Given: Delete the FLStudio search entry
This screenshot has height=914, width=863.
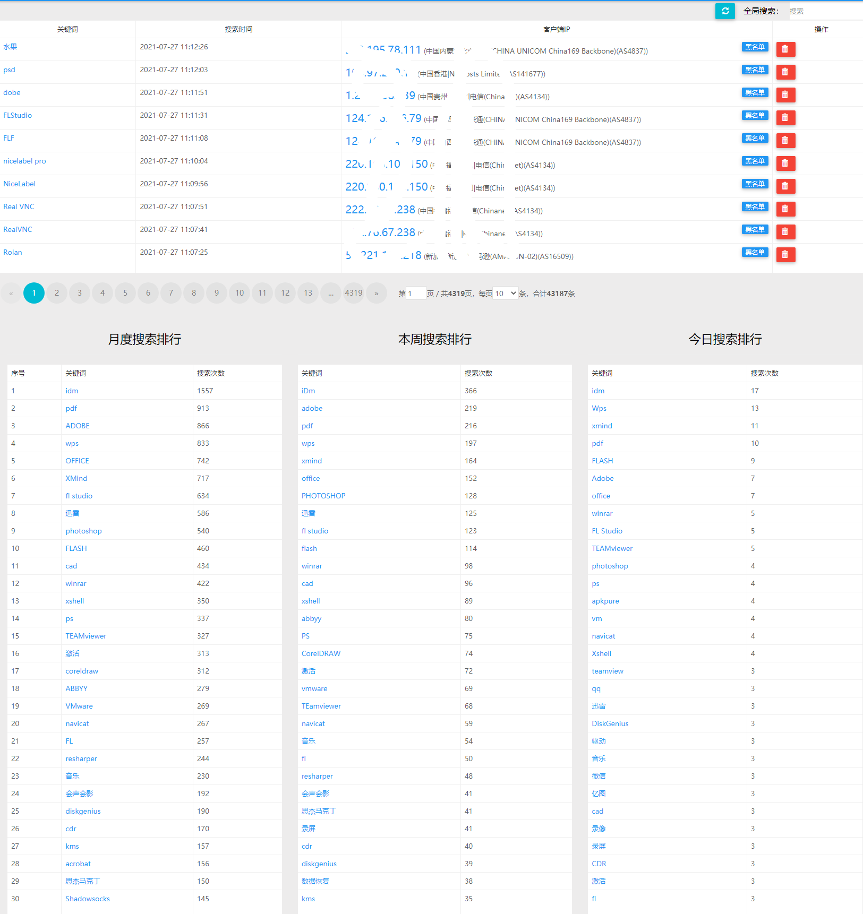Looking at the screenshot, I should pyautogui.click(x=785, y=118).
